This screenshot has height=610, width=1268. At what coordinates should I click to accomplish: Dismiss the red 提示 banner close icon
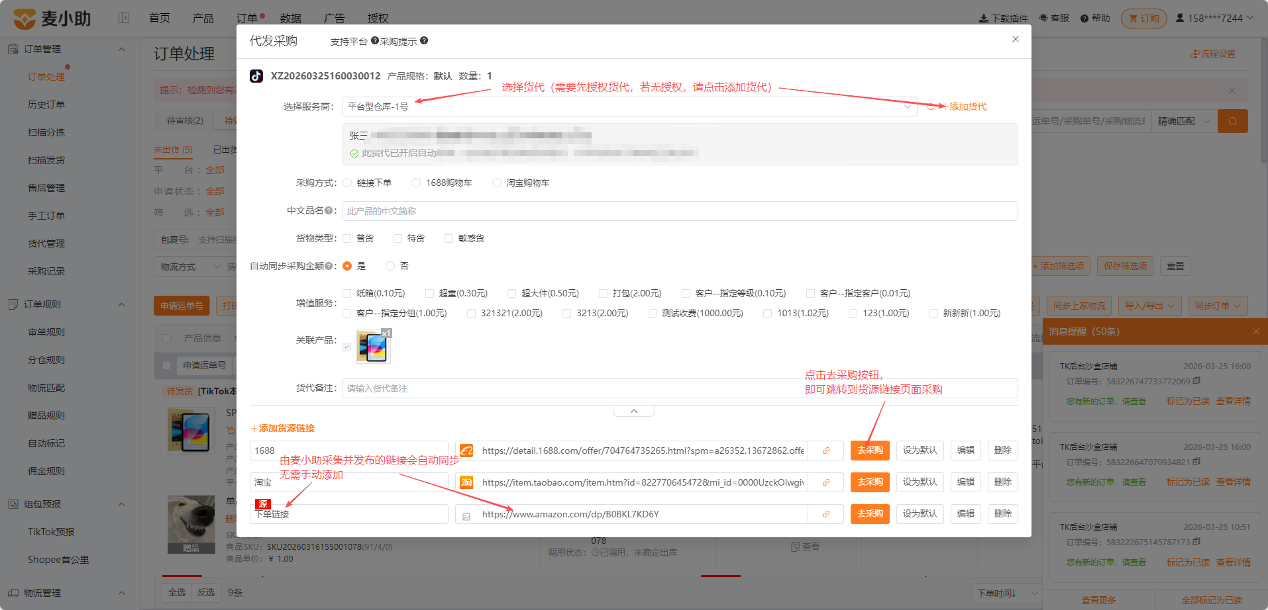(x=1232, y=90)
